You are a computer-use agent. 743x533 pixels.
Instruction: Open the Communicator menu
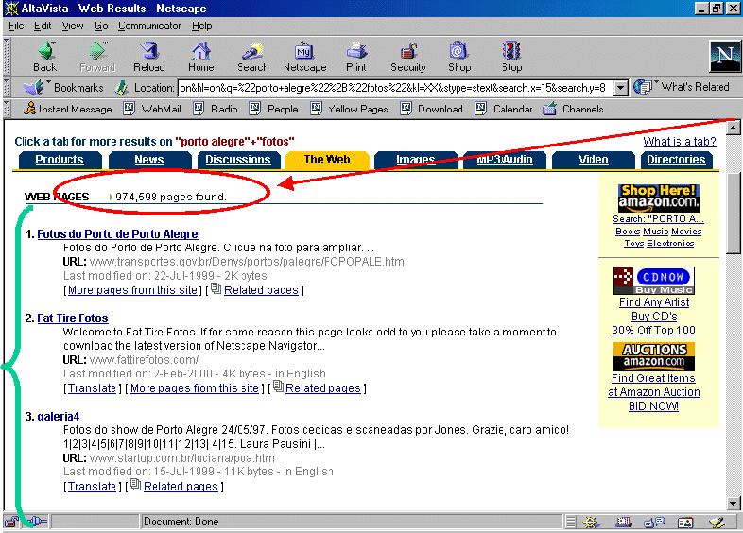click(x=149, y=26)
